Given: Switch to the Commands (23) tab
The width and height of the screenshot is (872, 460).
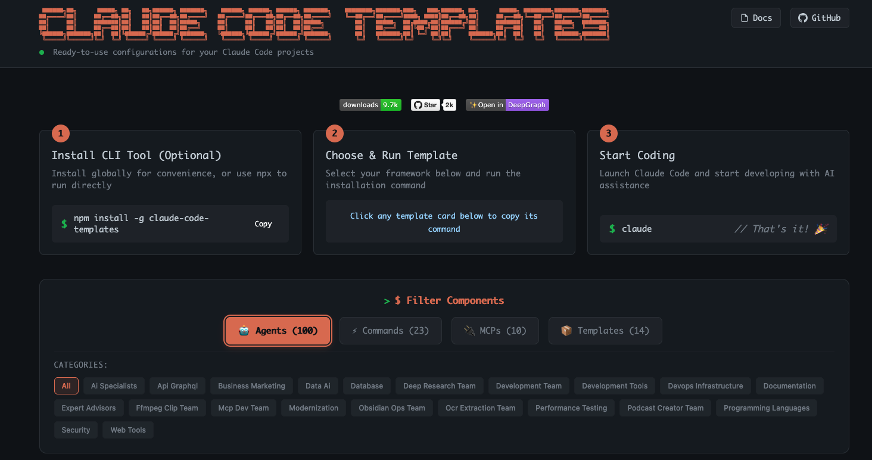Looking at the screenshot, I should (390, 331).
